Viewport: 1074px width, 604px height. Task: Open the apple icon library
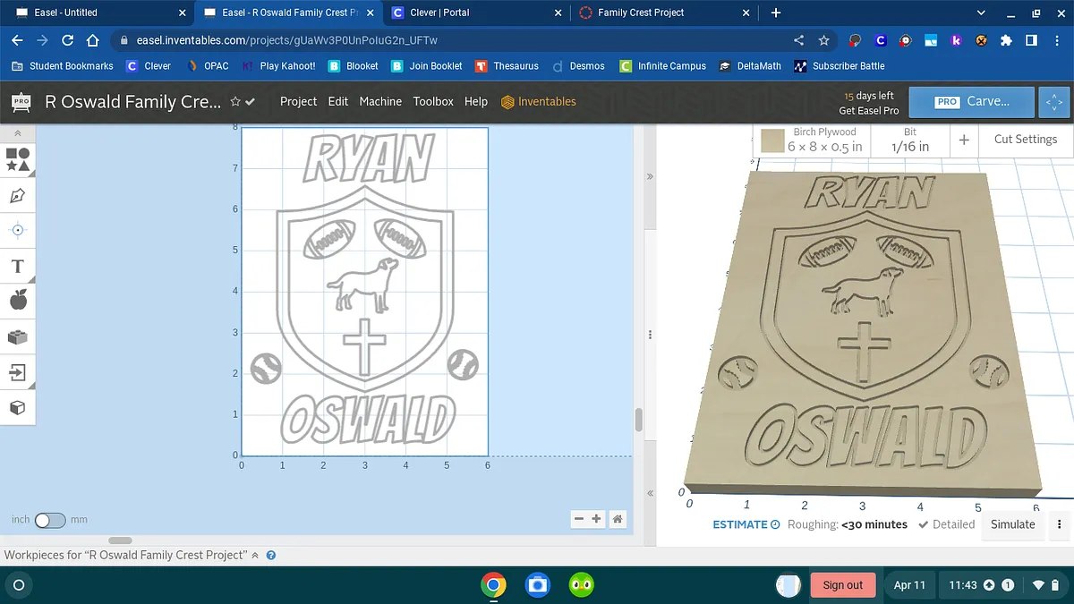(x=18, y=301)
